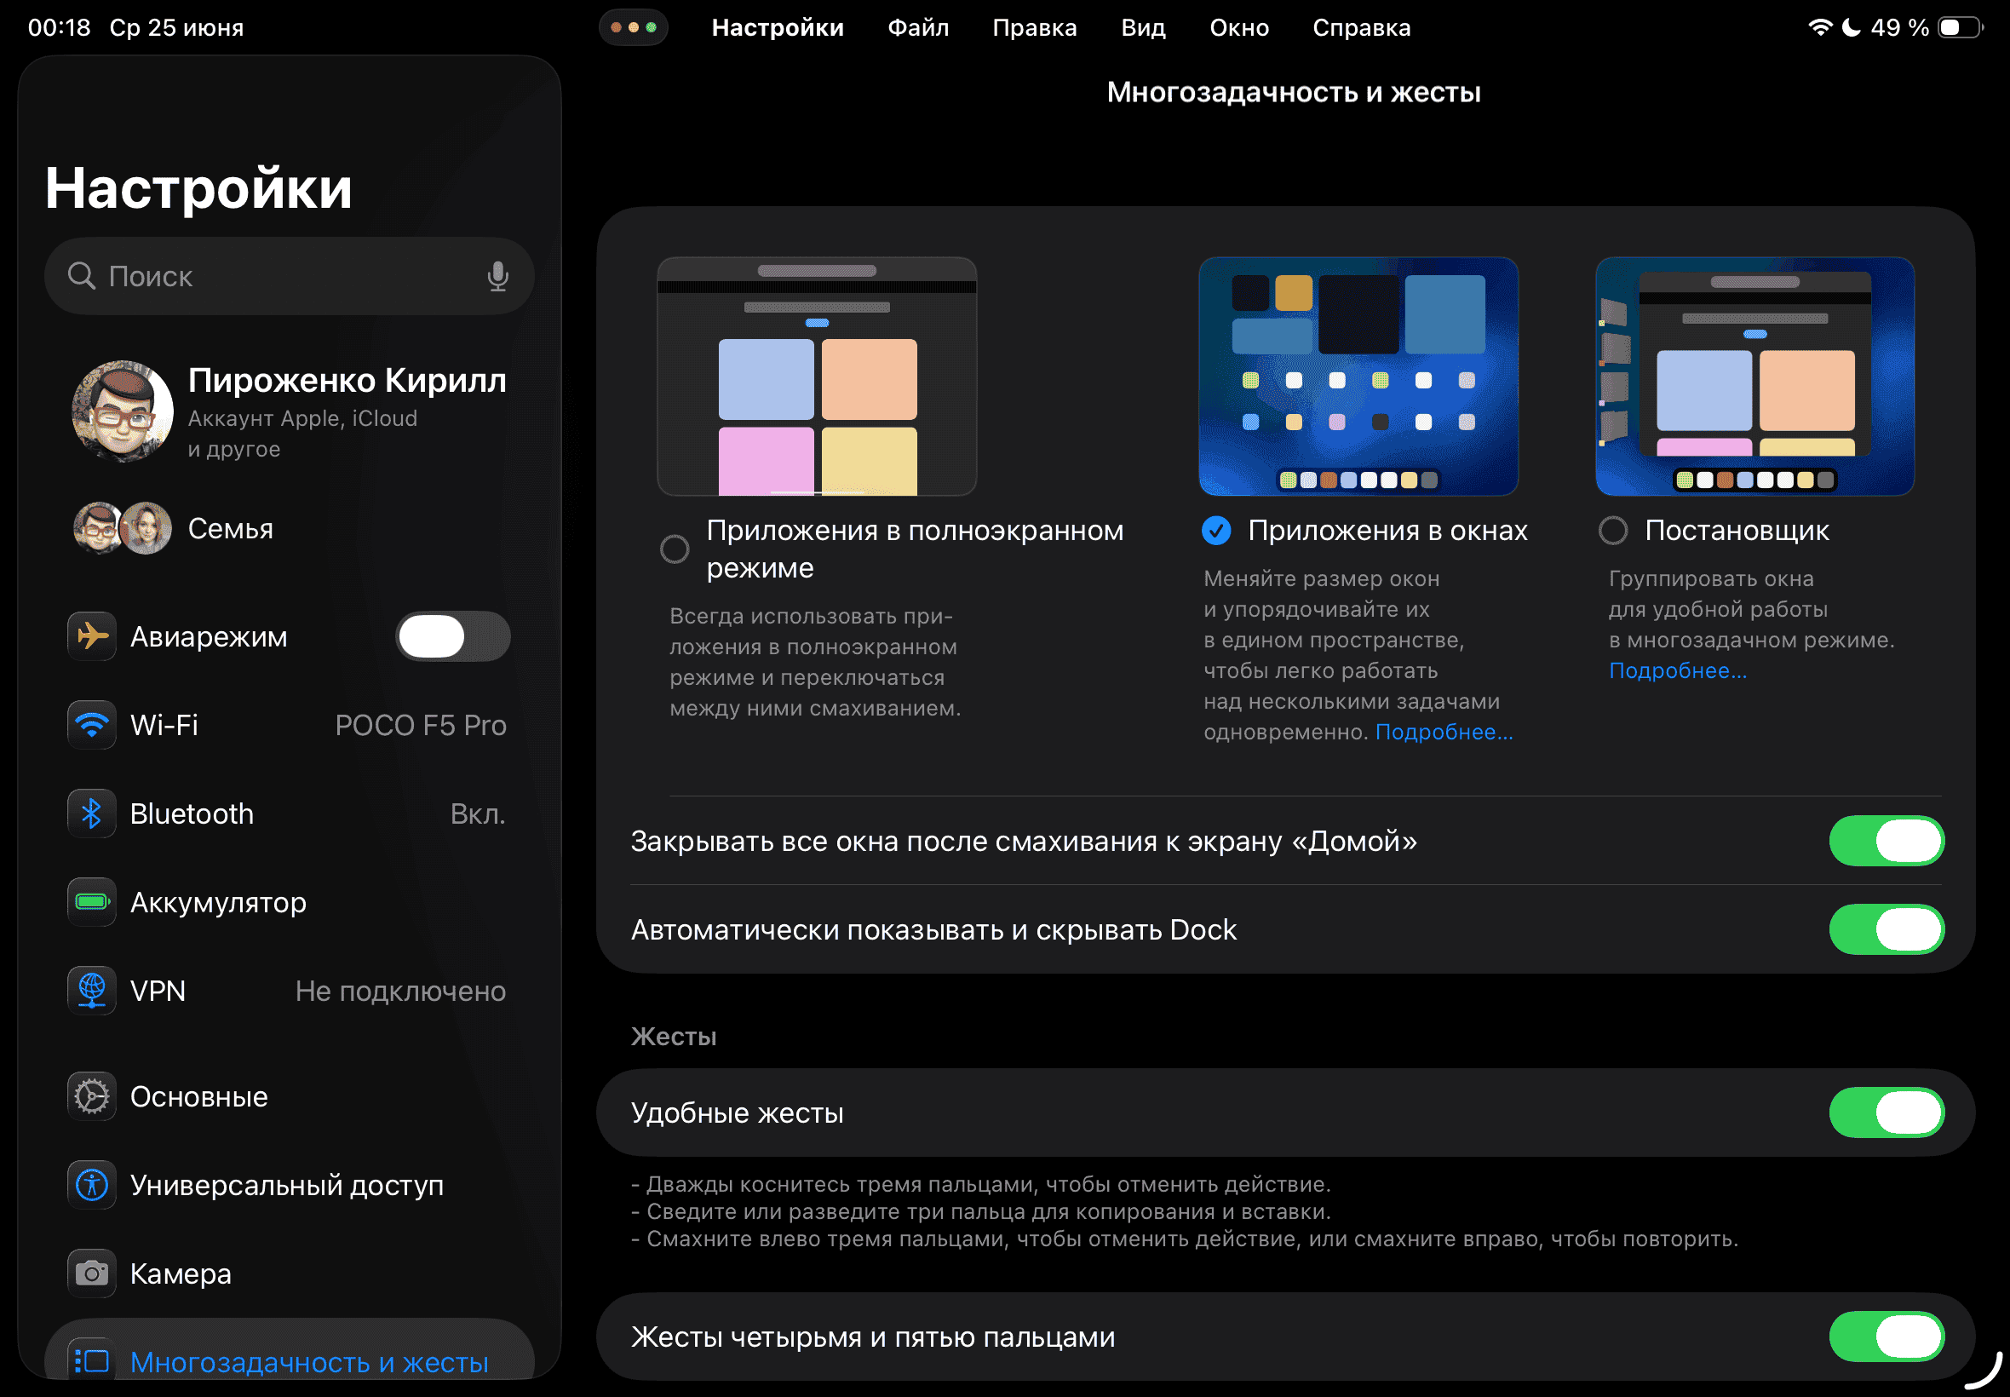Open Wi-Fi POCO F5 Pro row

click(289, 725)
